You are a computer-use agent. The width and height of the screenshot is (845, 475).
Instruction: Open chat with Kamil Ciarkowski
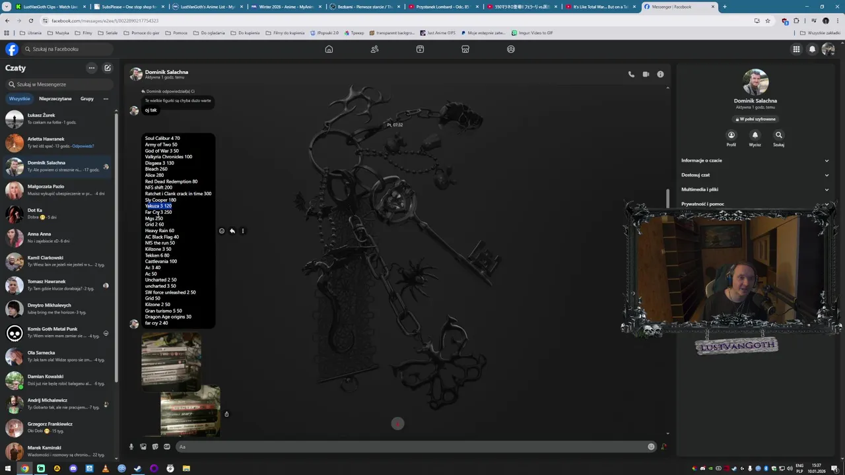point(58,261)
